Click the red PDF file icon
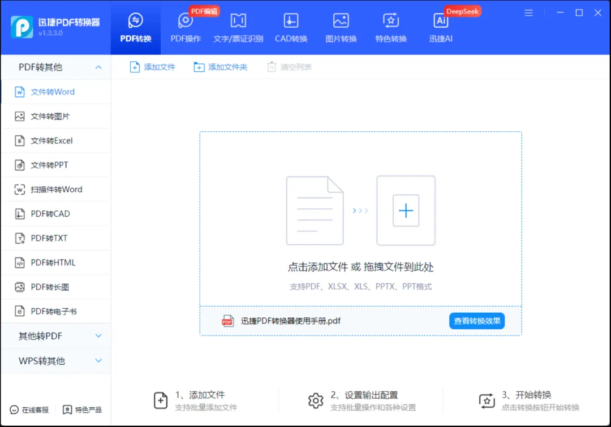Image resolution: width=611 pixels, height=427 pixels. coord(227,321)
